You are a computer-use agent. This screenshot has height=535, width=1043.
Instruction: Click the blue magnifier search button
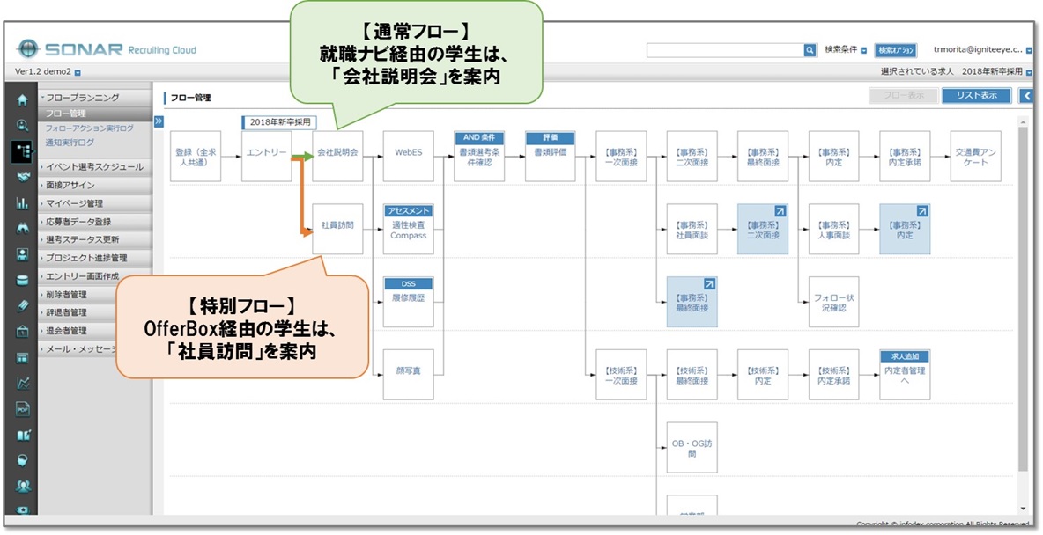(810, 50)
